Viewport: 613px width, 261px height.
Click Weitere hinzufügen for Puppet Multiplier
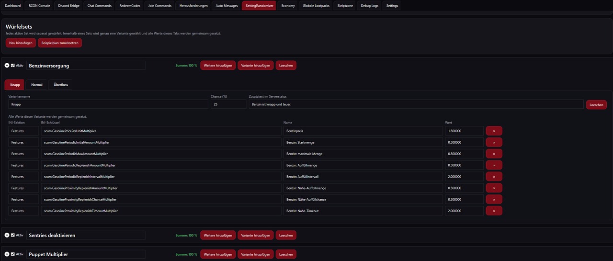218,254
